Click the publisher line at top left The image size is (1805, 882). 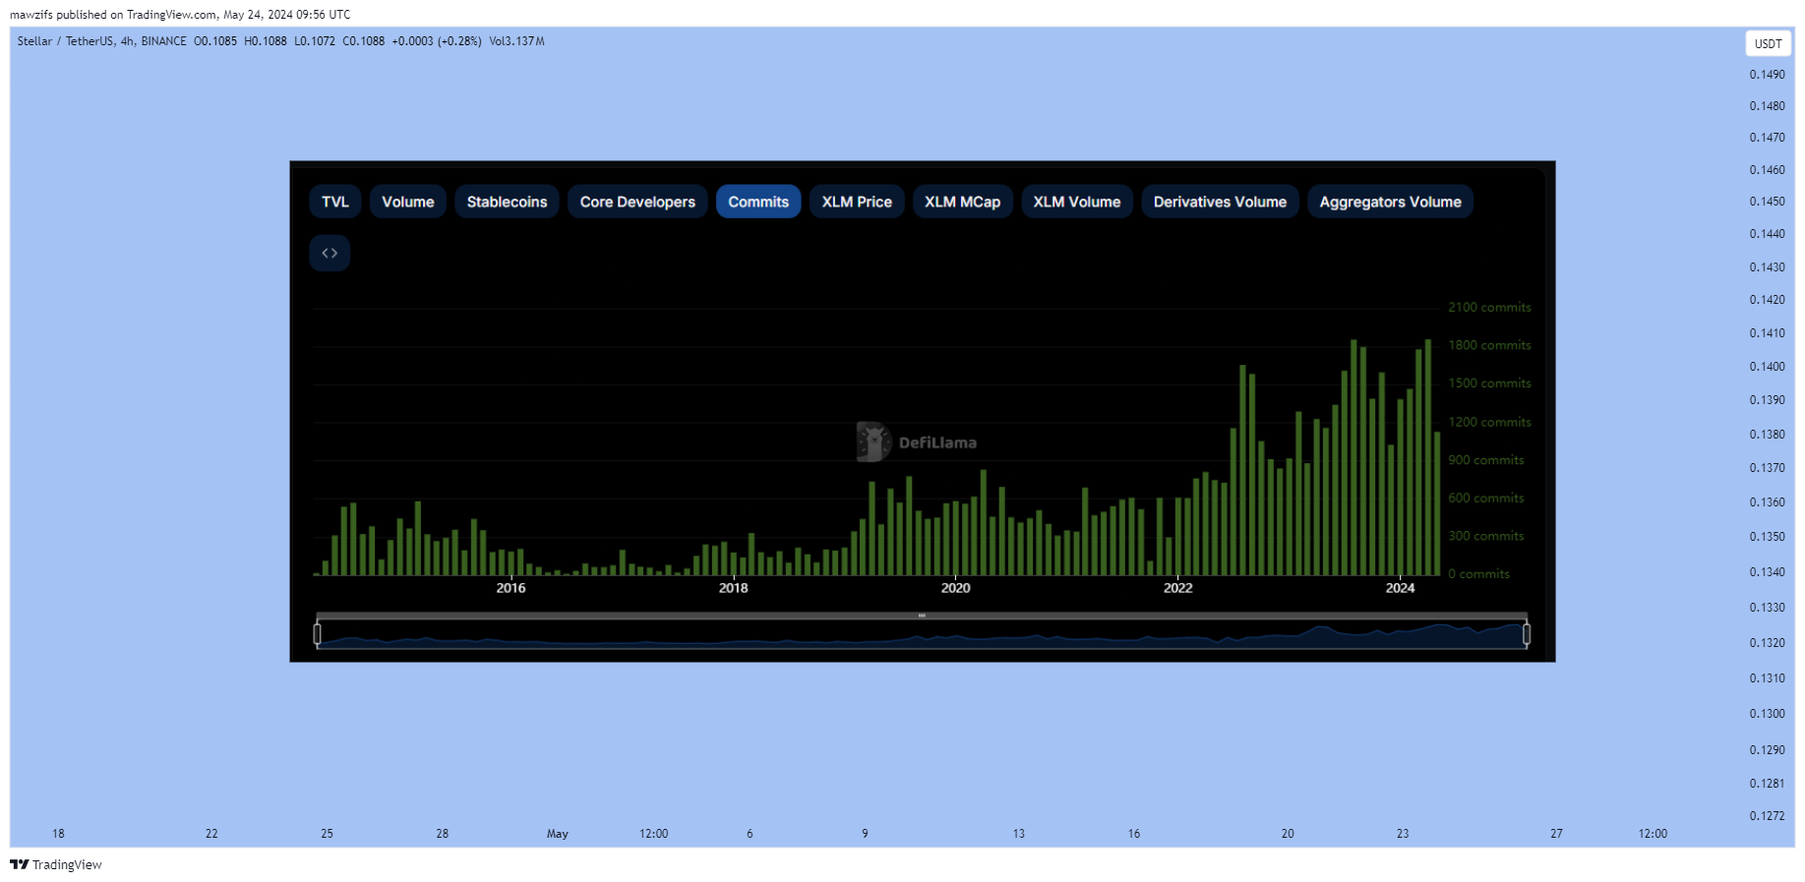(x=180, y=15)
